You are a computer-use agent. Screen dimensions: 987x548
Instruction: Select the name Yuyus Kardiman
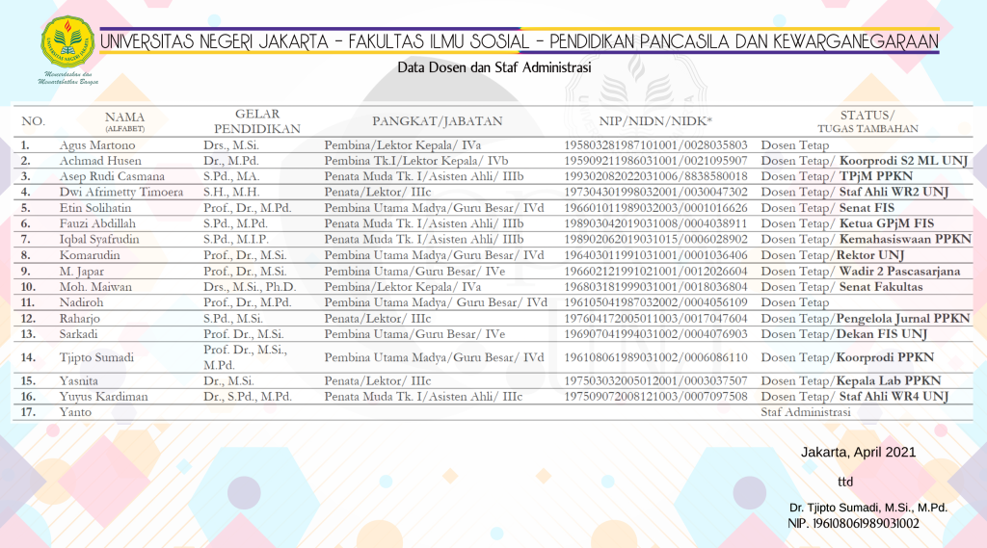103,397
